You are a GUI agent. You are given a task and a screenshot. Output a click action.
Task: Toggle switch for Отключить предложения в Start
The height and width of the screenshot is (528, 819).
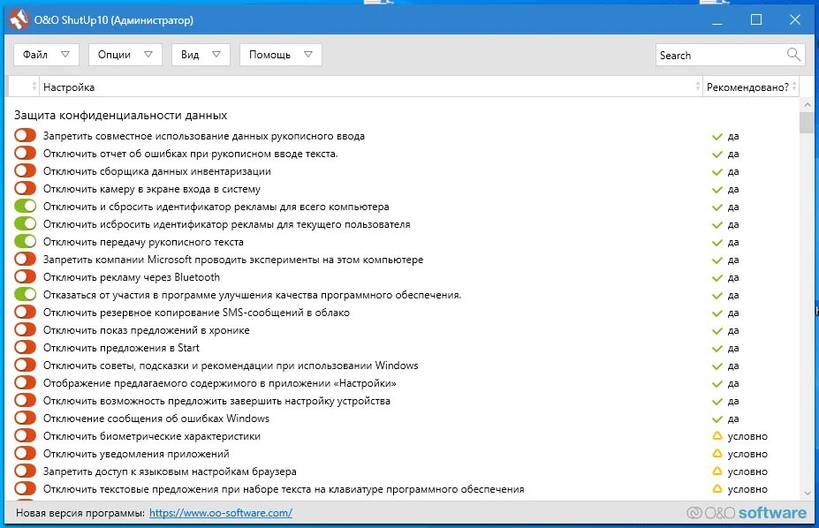25,348
